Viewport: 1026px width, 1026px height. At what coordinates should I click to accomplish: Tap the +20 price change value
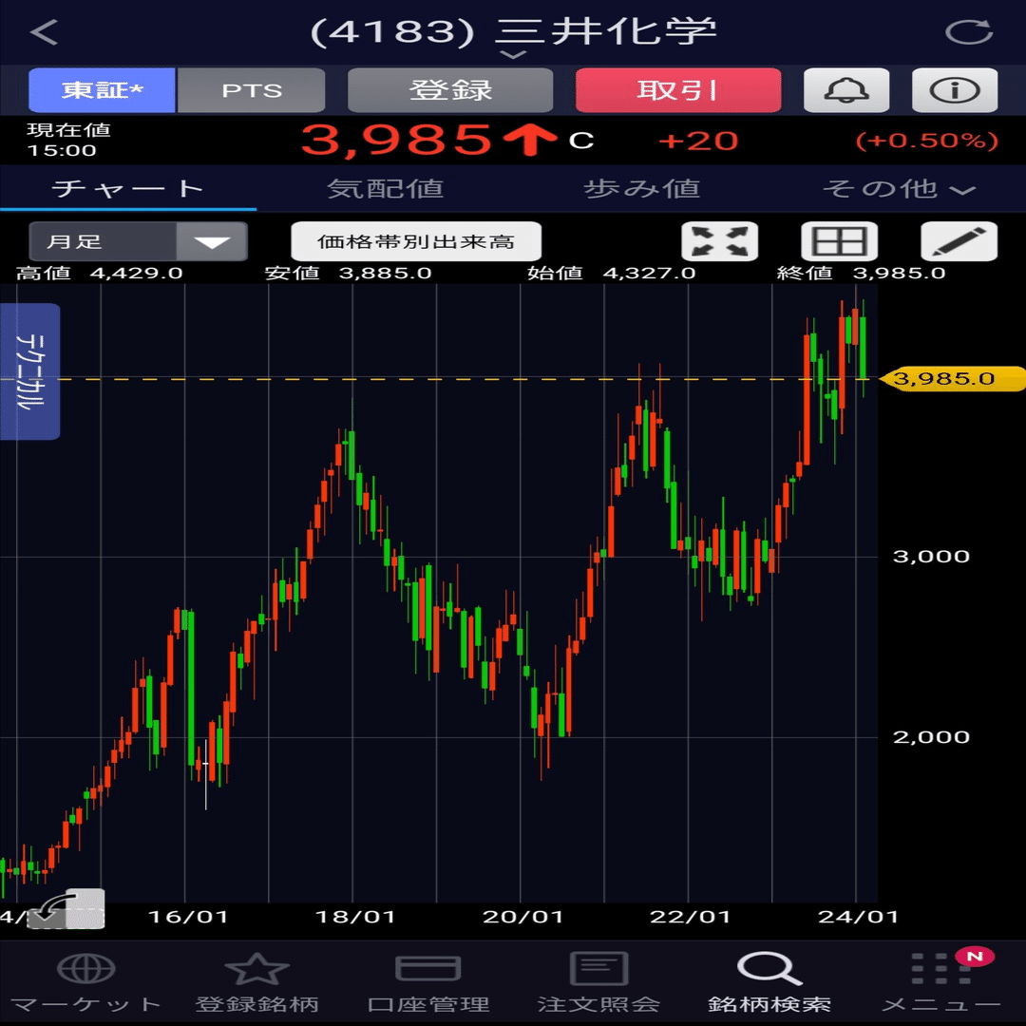(x=698, y=141)
